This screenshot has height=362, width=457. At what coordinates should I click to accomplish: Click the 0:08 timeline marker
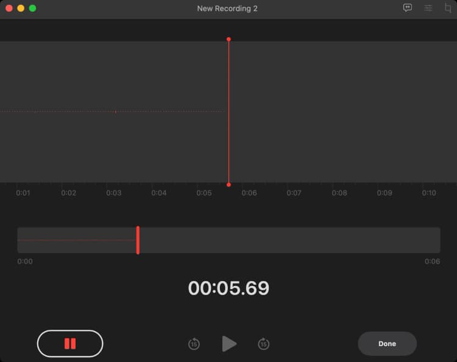point(339,193)
